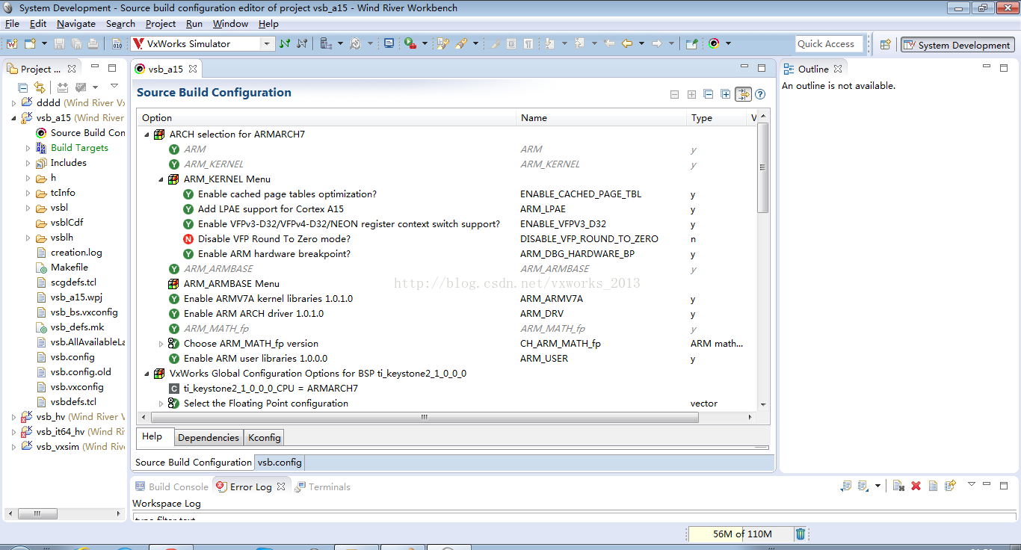Viewport: 1021px width, 550px height.
Task: Toggle the Disable VFP Round To Zero N option
Action: click(x=188, y=239)
